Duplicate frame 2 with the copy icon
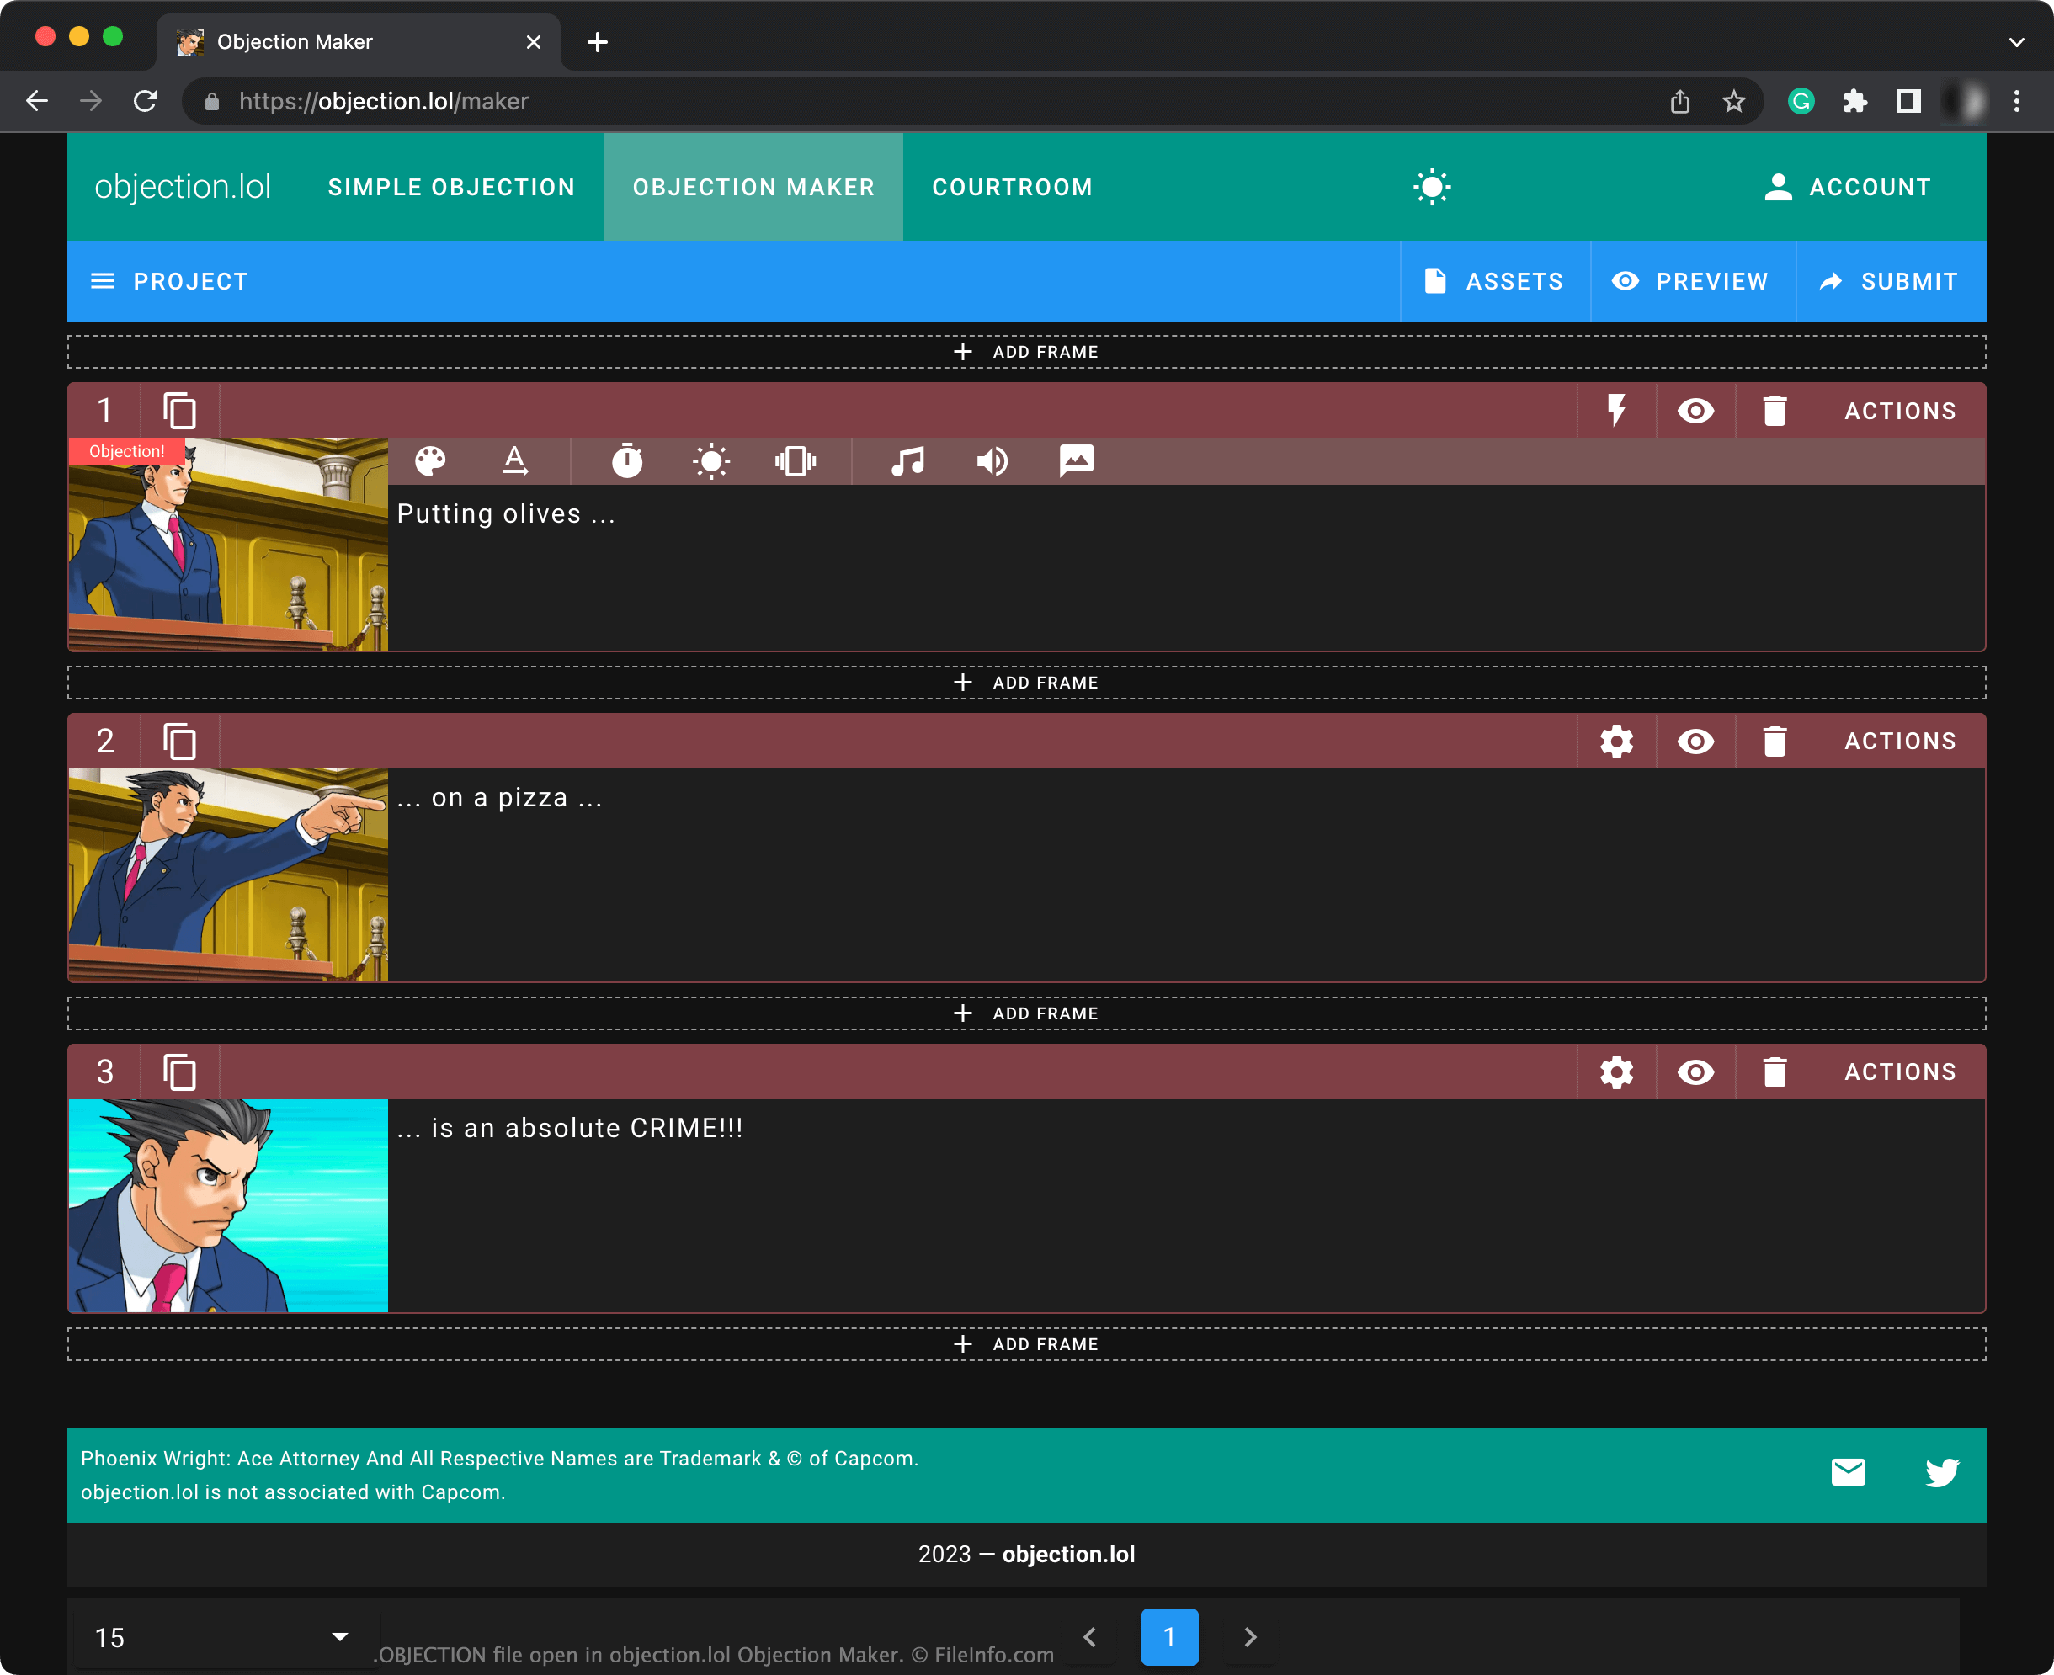Viewport: 2054px width, 1675px height. coord(179,741)
